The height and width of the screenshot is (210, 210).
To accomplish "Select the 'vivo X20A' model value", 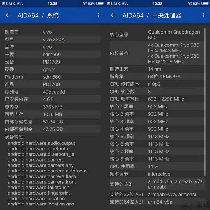I will 54,39.
